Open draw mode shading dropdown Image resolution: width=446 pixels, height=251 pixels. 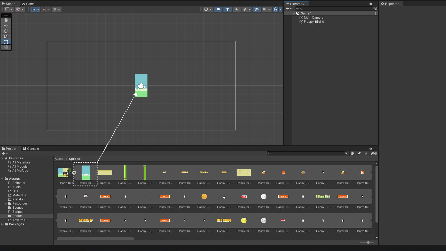coord(208,9)
